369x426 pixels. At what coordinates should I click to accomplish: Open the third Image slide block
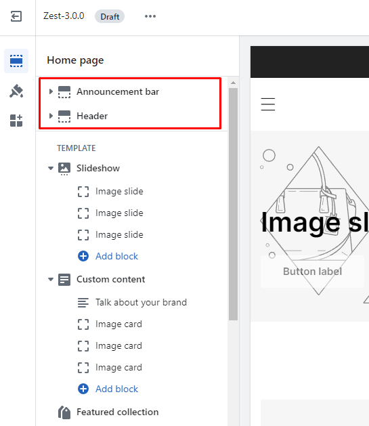119,235
